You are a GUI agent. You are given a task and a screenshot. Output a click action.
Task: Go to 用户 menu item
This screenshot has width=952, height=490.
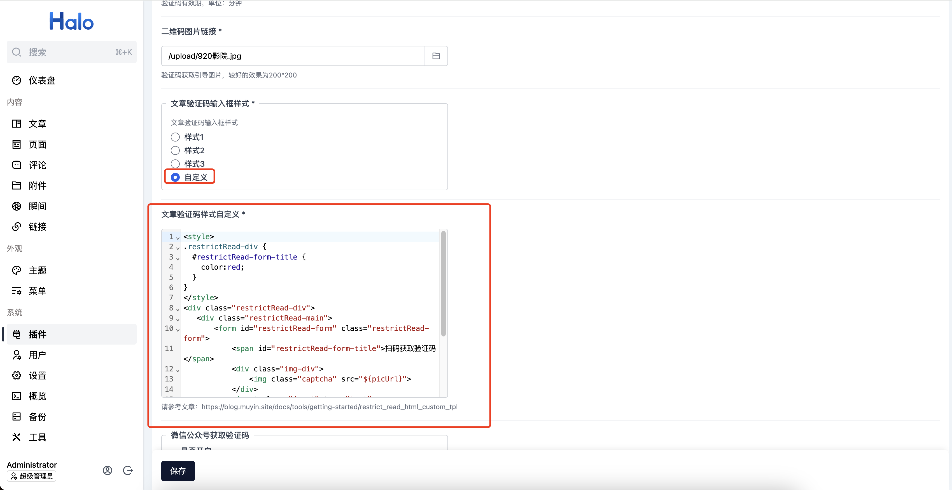pyautogui.click(x=71, y=355)
